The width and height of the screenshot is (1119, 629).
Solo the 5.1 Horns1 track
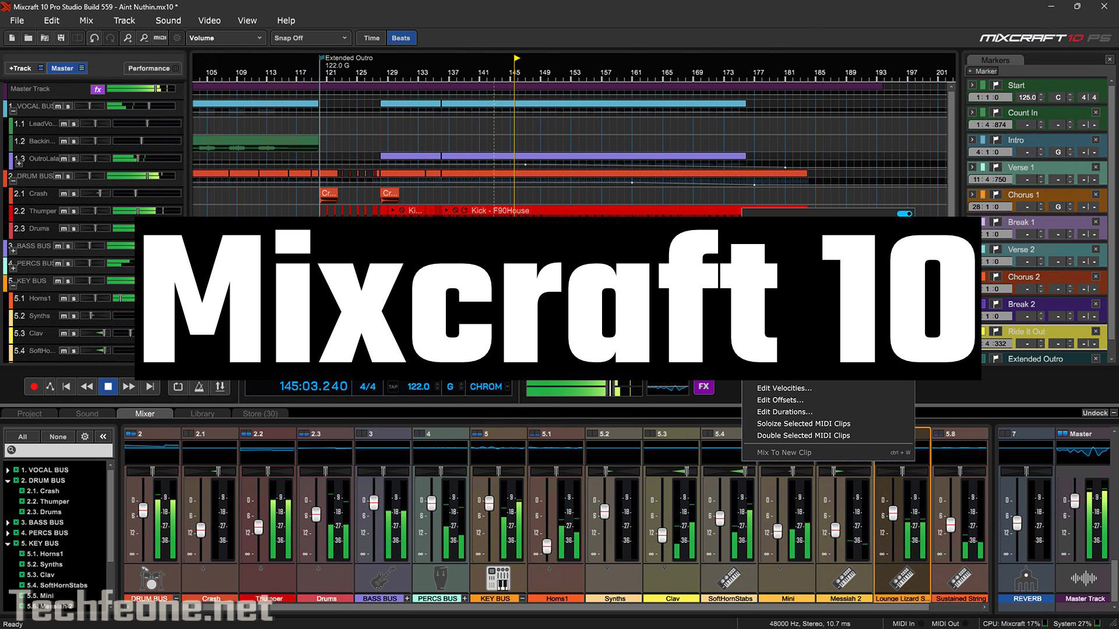[73, 298]
